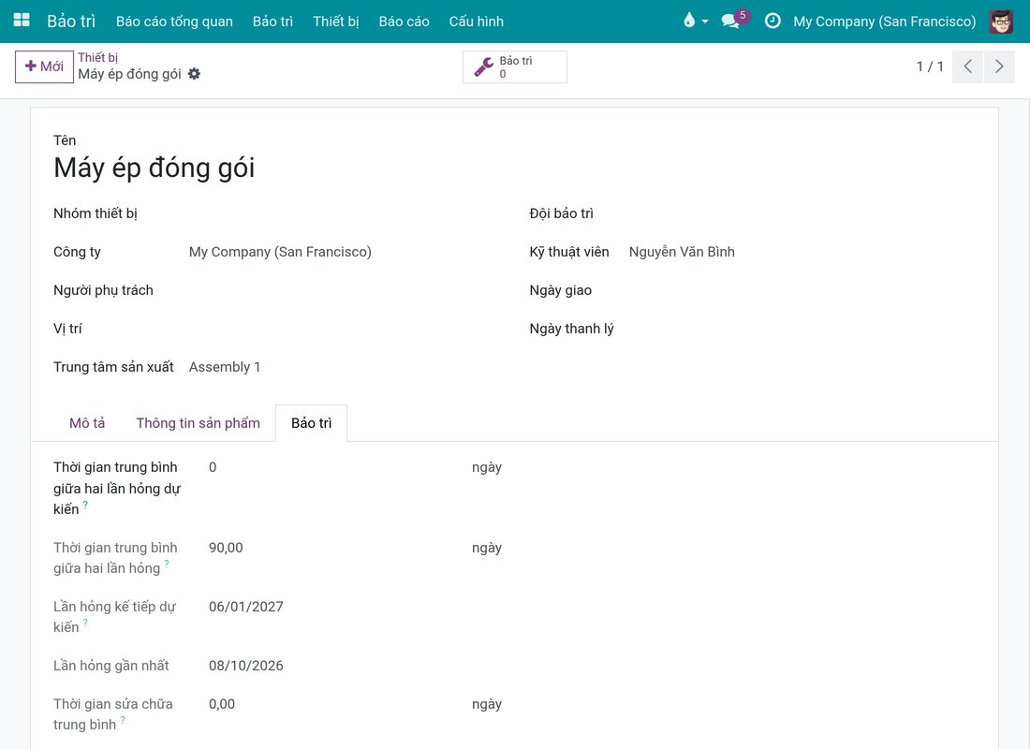Open the user avatar menu
The image size is (1030, 749).
click(1001, 21)
